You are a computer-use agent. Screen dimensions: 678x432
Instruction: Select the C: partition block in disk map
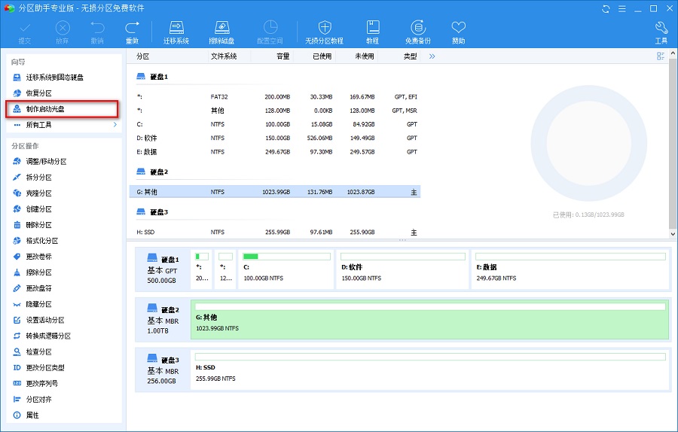pos(286,269)
